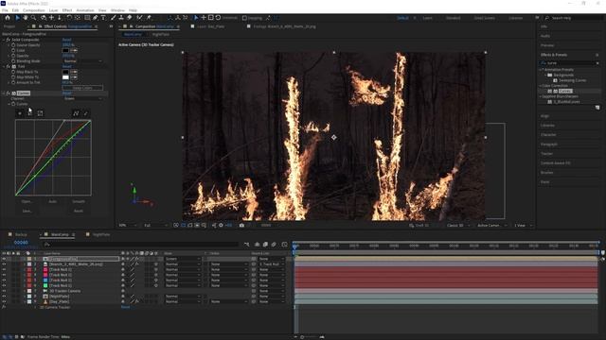Hide the NightPlate layer via eye icon

(4, 297)
